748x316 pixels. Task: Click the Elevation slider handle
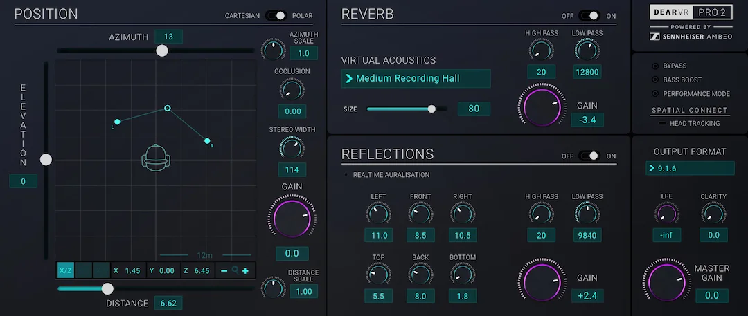pos(46,160)
